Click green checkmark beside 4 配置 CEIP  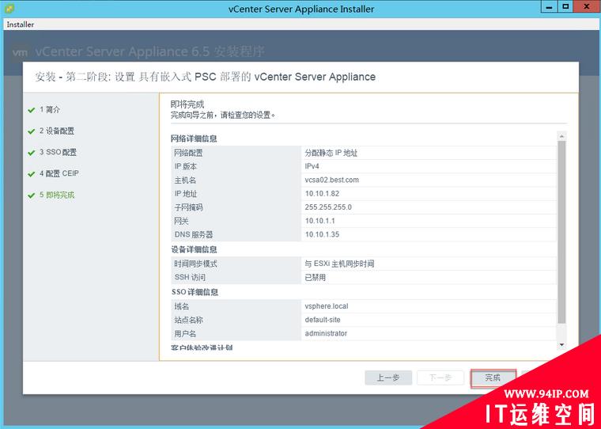32,174
